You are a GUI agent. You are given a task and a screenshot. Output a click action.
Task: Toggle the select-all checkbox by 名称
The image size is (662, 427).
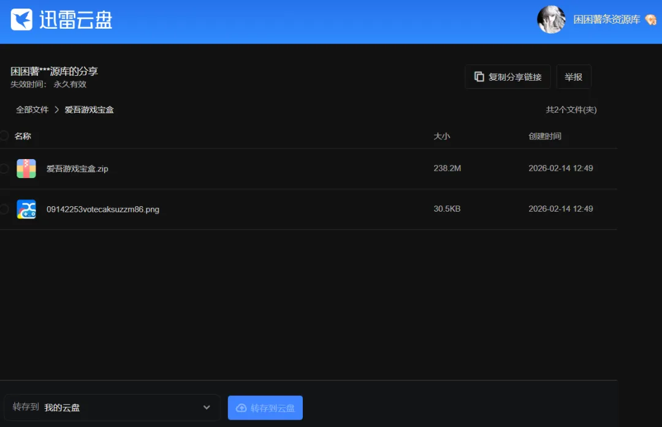coord(4,136)
